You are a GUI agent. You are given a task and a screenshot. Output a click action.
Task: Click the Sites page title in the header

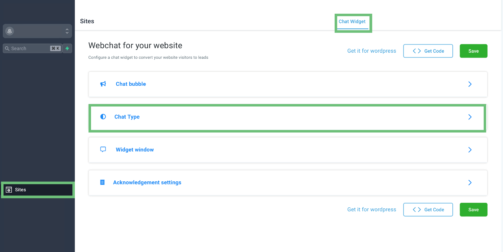tap(87, 21)
